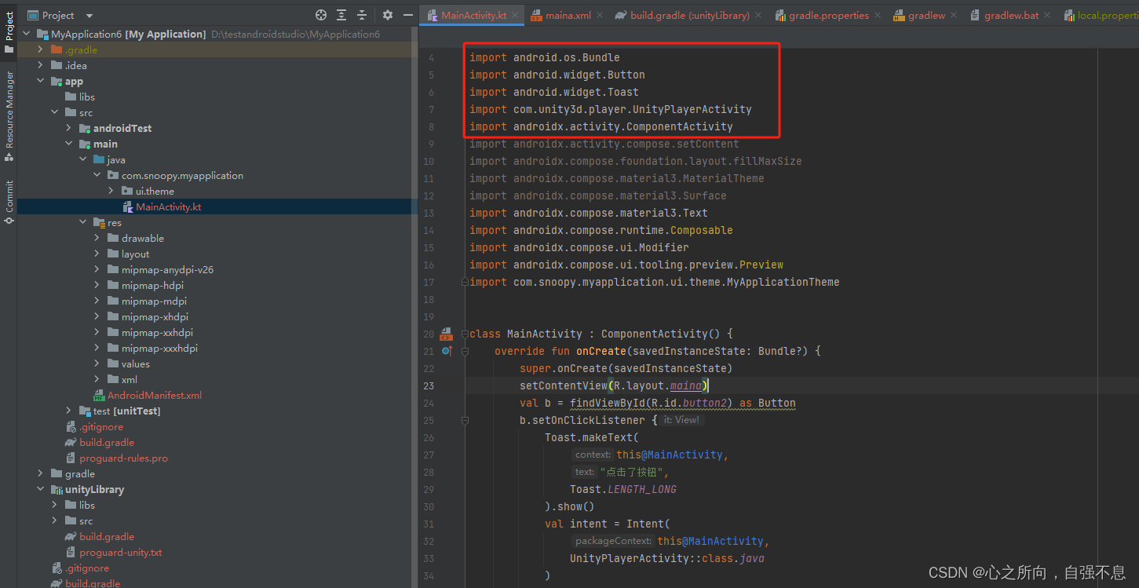This screenshot has width=1139, height=588.
Task: Close the gradlew tab
Action: [954, 15]
